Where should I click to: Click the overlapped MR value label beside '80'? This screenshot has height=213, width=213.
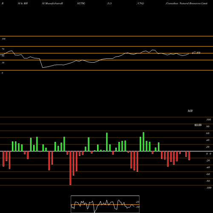click(198, 125)
